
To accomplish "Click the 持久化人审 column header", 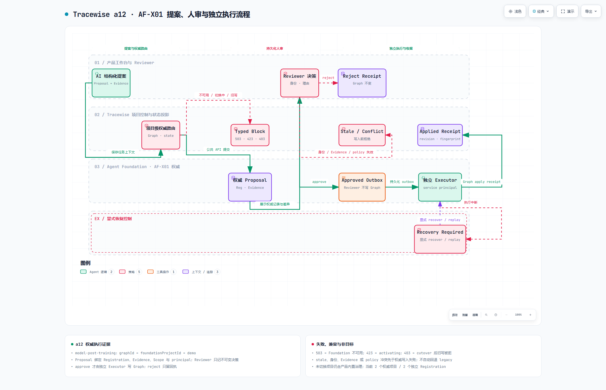I will (275, 48).
